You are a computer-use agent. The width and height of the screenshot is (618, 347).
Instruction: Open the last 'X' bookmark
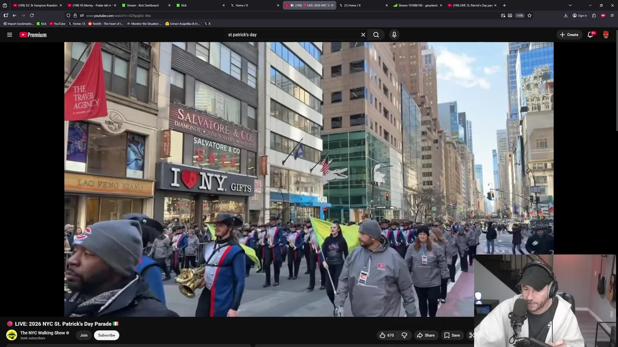point(207,24)
